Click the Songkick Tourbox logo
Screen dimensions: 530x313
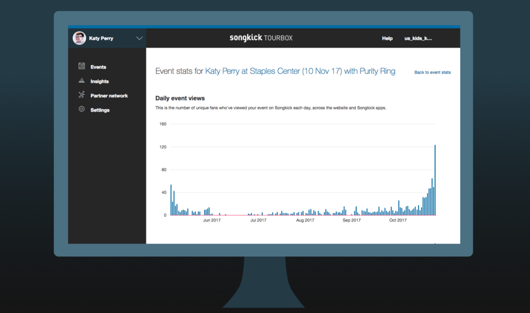261,38
